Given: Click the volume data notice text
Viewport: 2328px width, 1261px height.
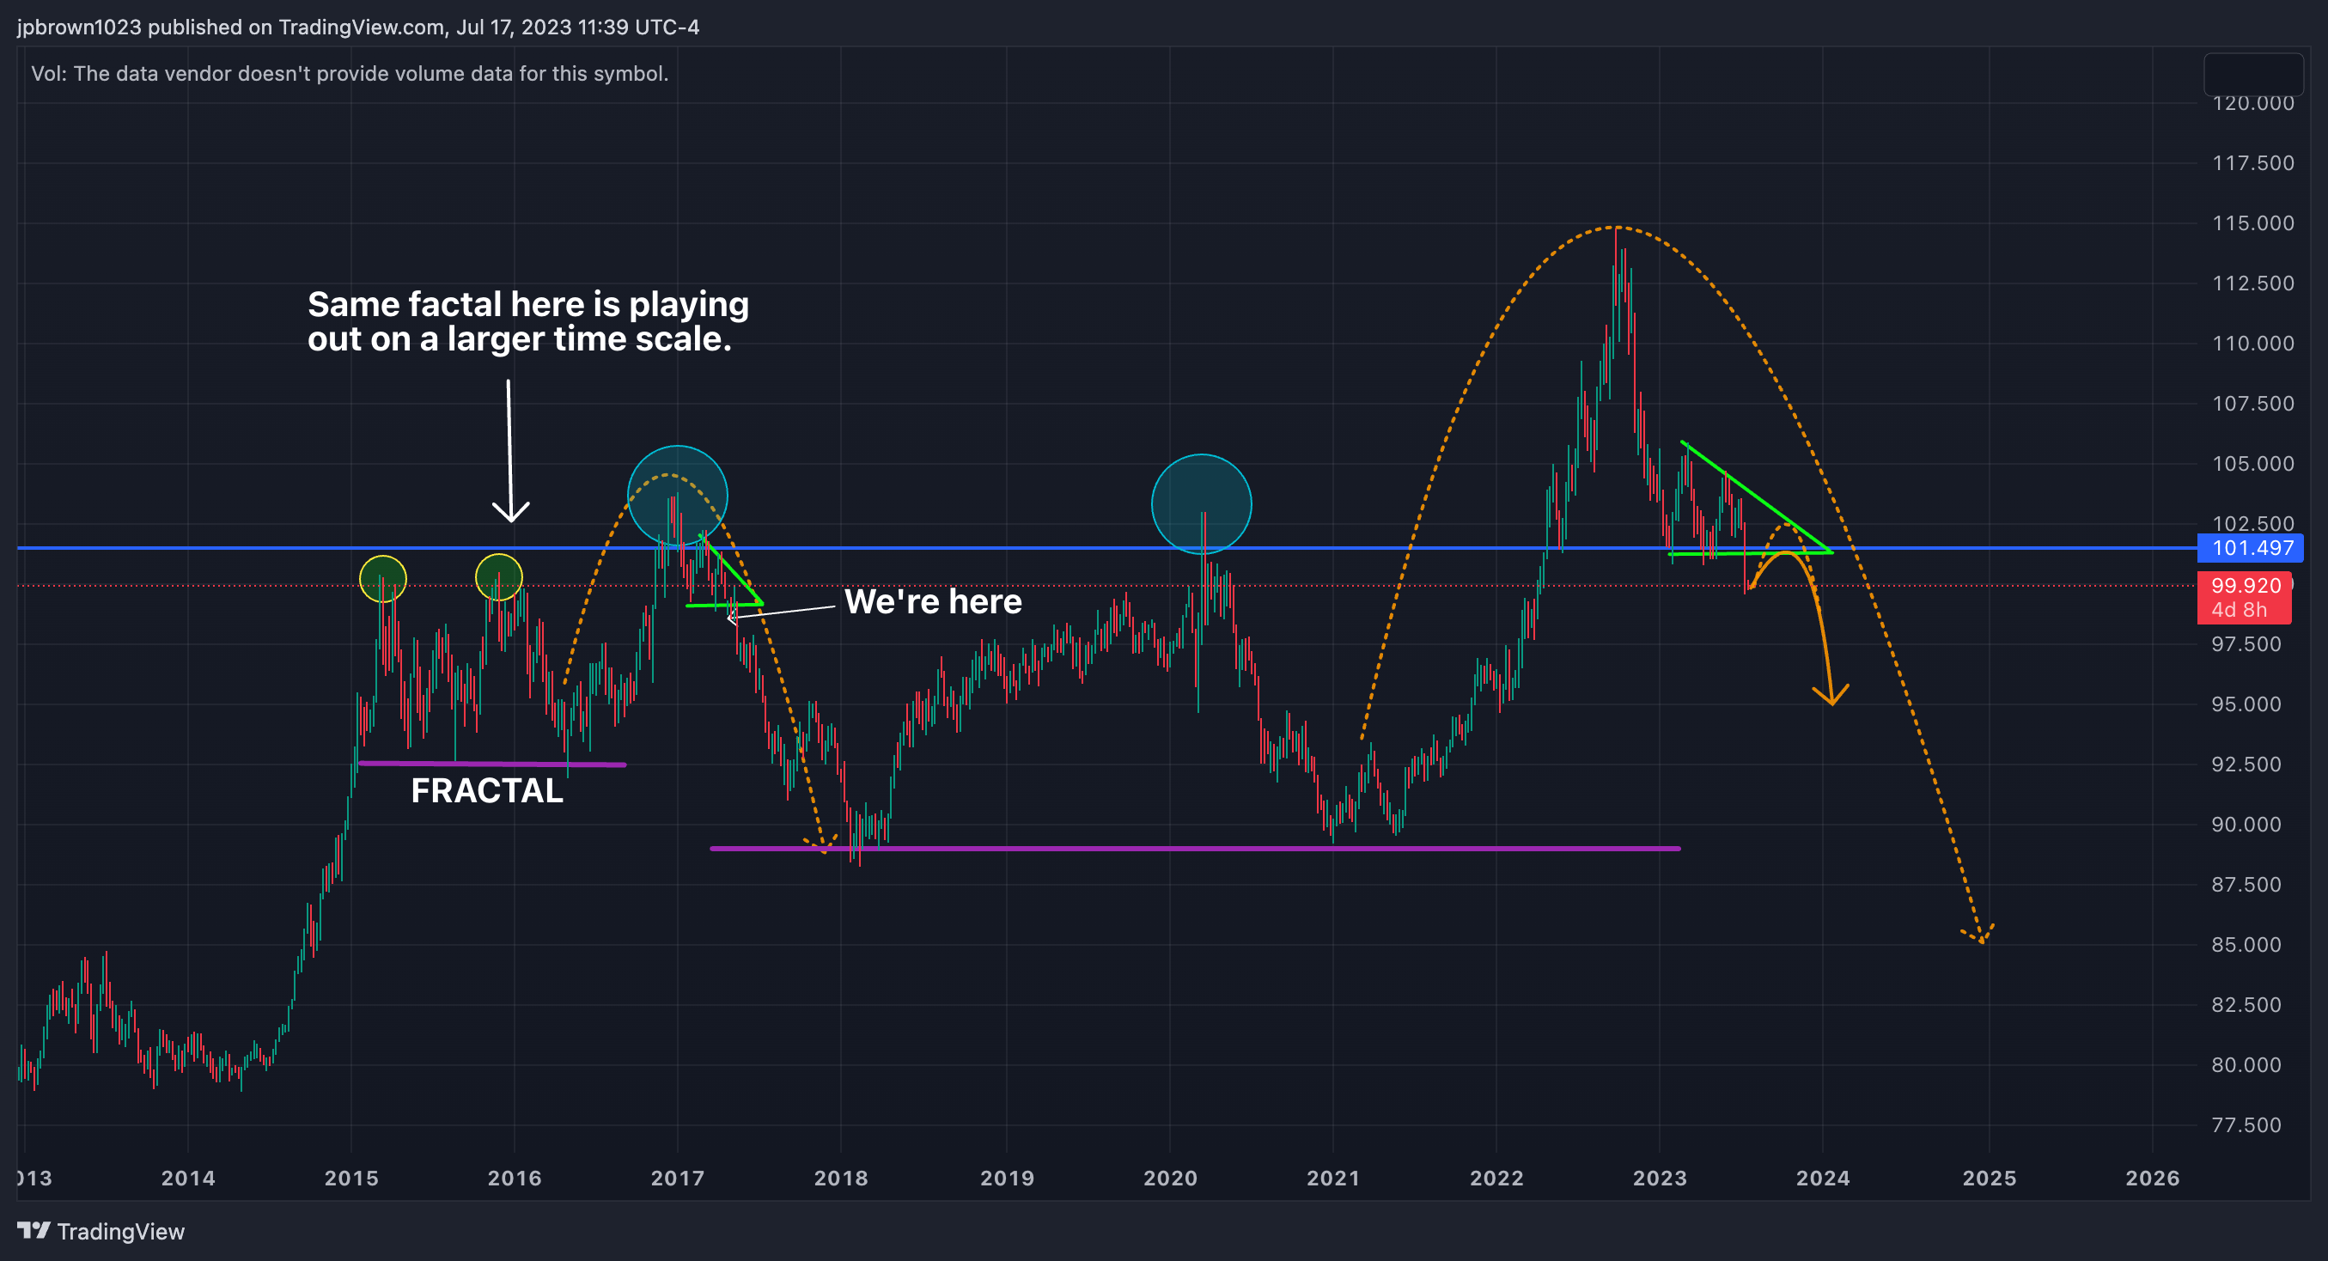Looking at the screenshot, I should pos(350,73).
